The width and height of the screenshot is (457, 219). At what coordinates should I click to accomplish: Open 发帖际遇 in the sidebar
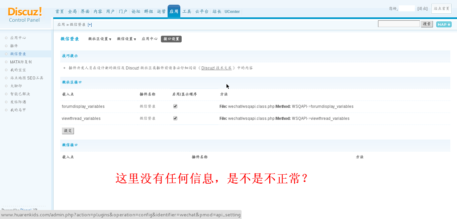[x=18, y=102]
